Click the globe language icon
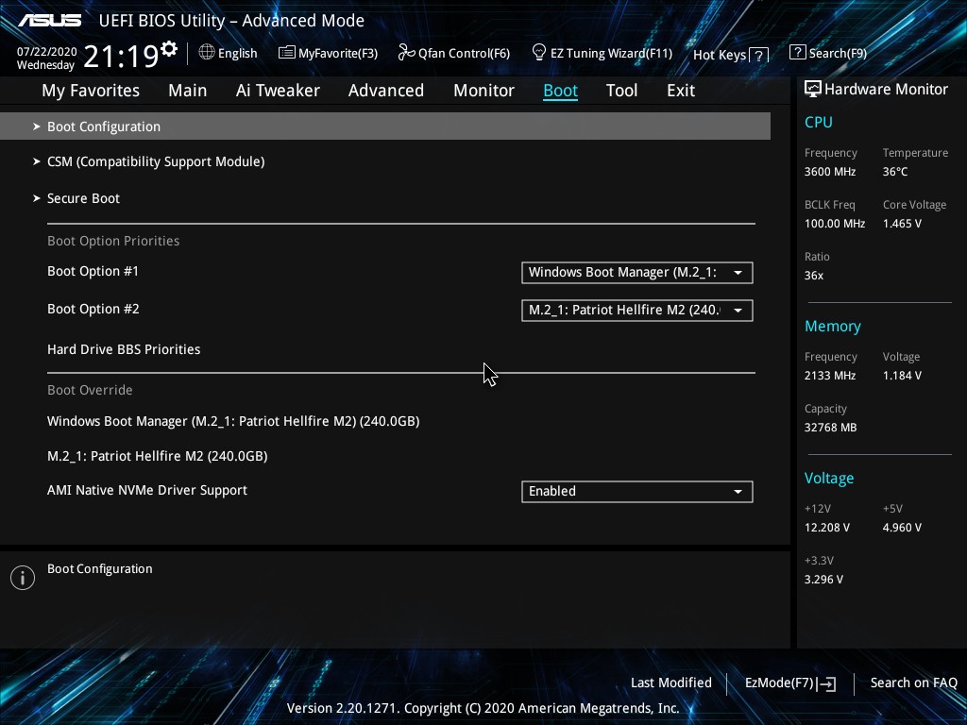 click(207, 53)
